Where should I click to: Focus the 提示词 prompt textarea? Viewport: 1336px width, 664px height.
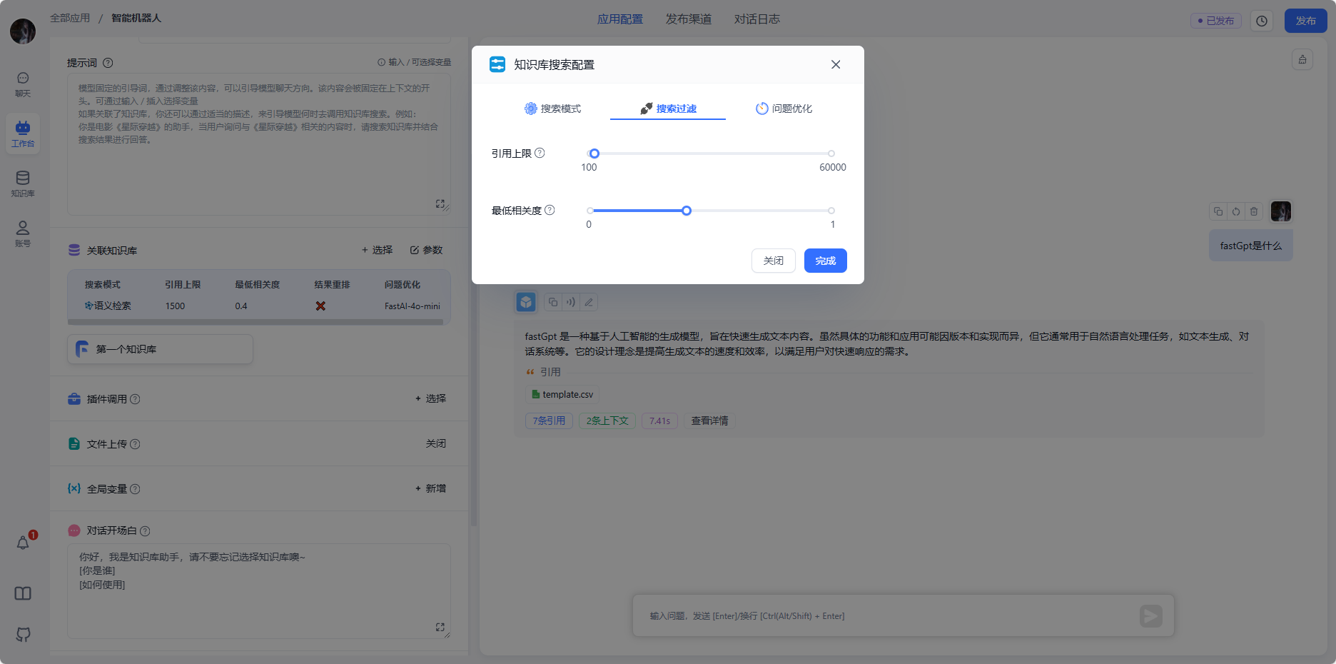pyautogui.click(x=259, y=146)
